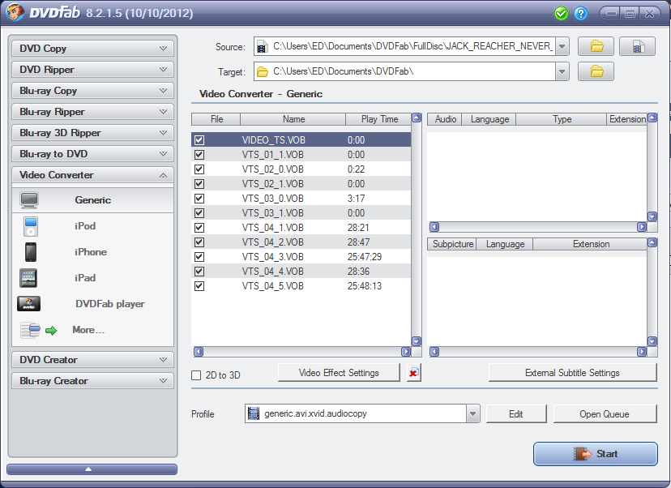Browse for source folder icon button
This screenshot has width=671, height=488.
[x=596, y=46]
